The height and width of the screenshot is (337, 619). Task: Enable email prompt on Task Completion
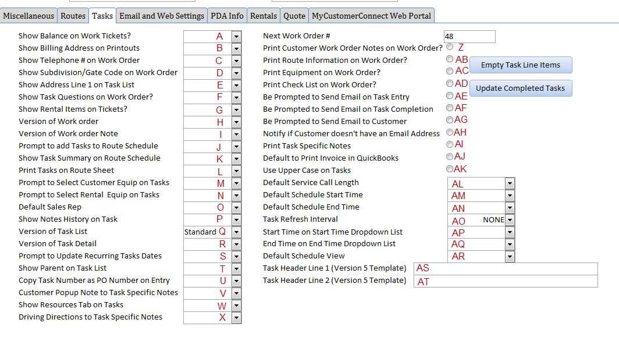450,108
